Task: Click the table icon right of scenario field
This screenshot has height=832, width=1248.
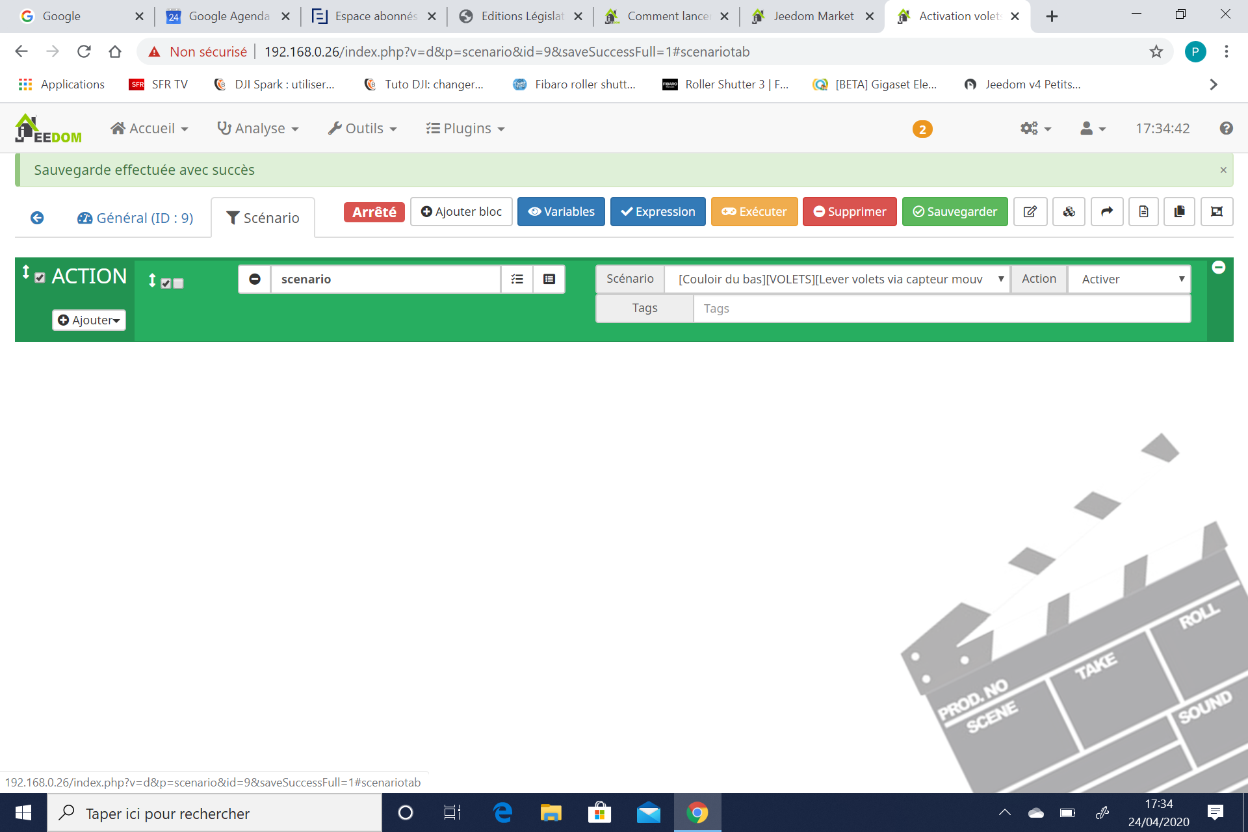Action: tap(549, 279)
